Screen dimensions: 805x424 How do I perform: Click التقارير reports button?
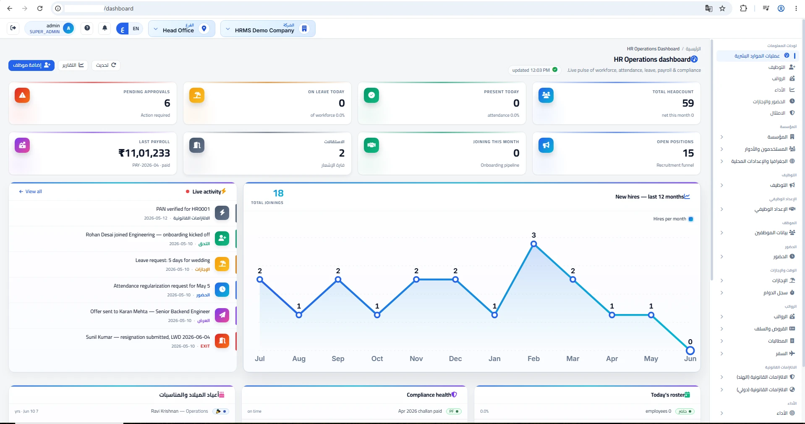click(x=73, y=65)
